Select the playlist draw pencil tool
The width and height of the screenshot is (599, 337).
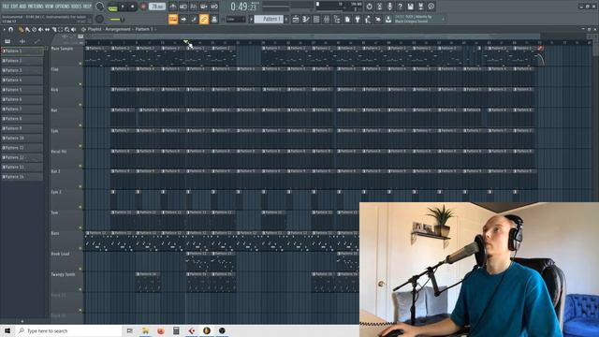(21, 29)
